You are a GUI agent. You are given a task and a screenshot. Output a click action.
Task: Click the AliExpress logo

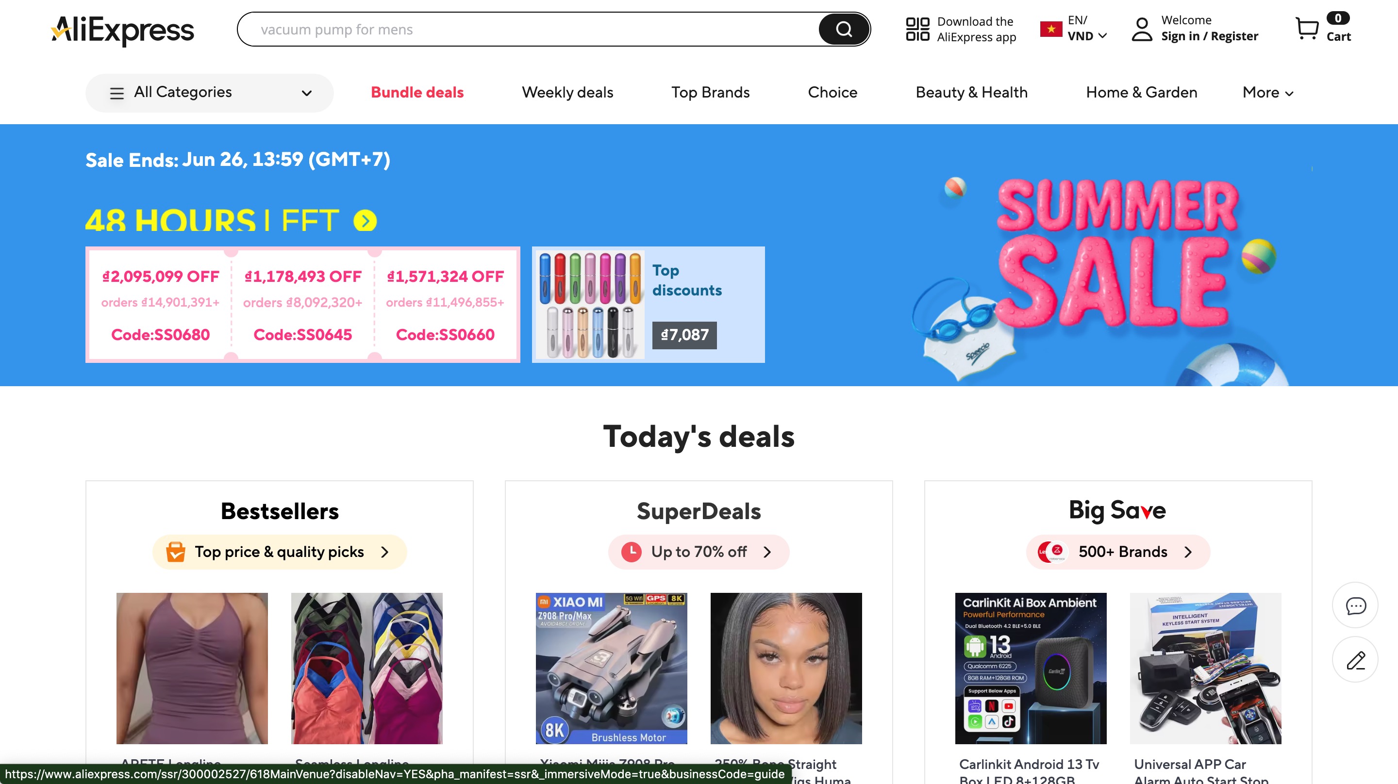[x=123, y=30]
